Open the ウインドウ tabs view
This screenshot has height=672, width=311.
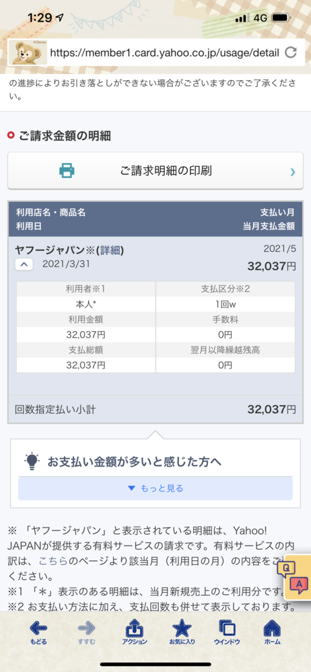coord(226,633)
